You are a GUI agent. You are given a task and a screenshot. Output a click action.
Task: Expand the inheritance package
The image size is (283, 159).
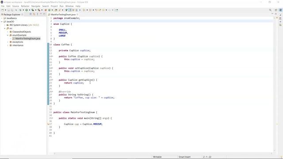[8, 45]
